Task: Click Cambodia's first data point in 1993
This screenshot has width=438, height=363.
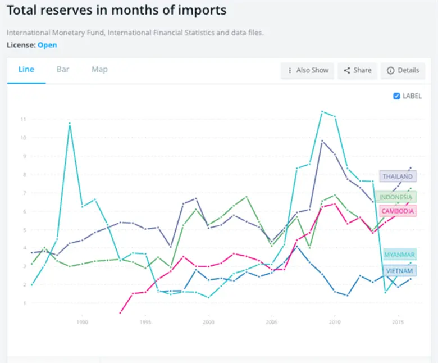Action: point(120,312)
